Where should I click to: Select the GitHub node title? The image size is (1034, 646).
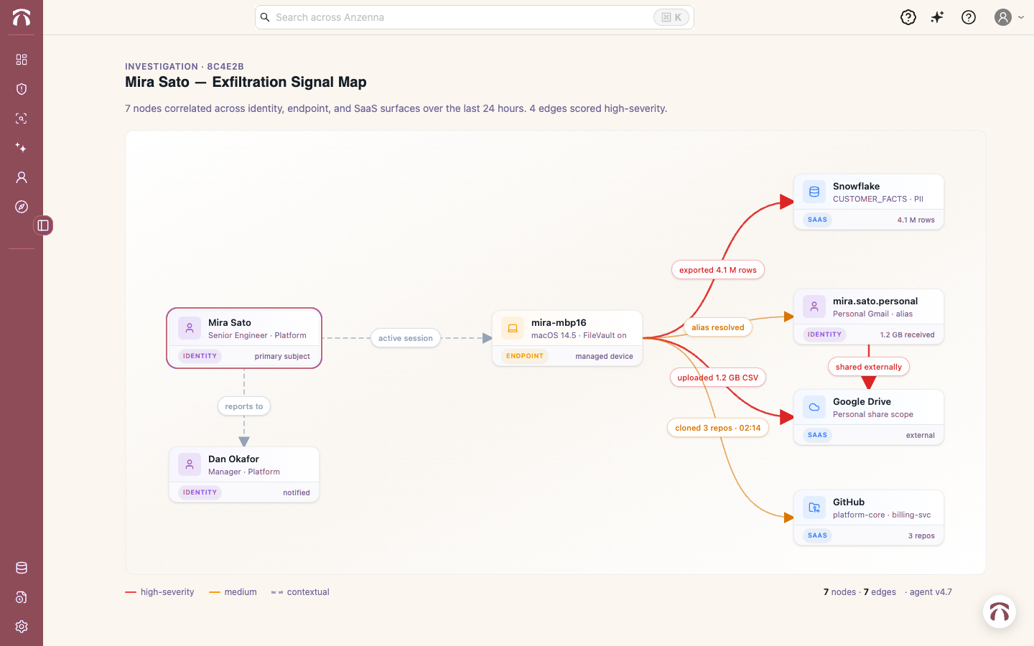pos(849,502)
